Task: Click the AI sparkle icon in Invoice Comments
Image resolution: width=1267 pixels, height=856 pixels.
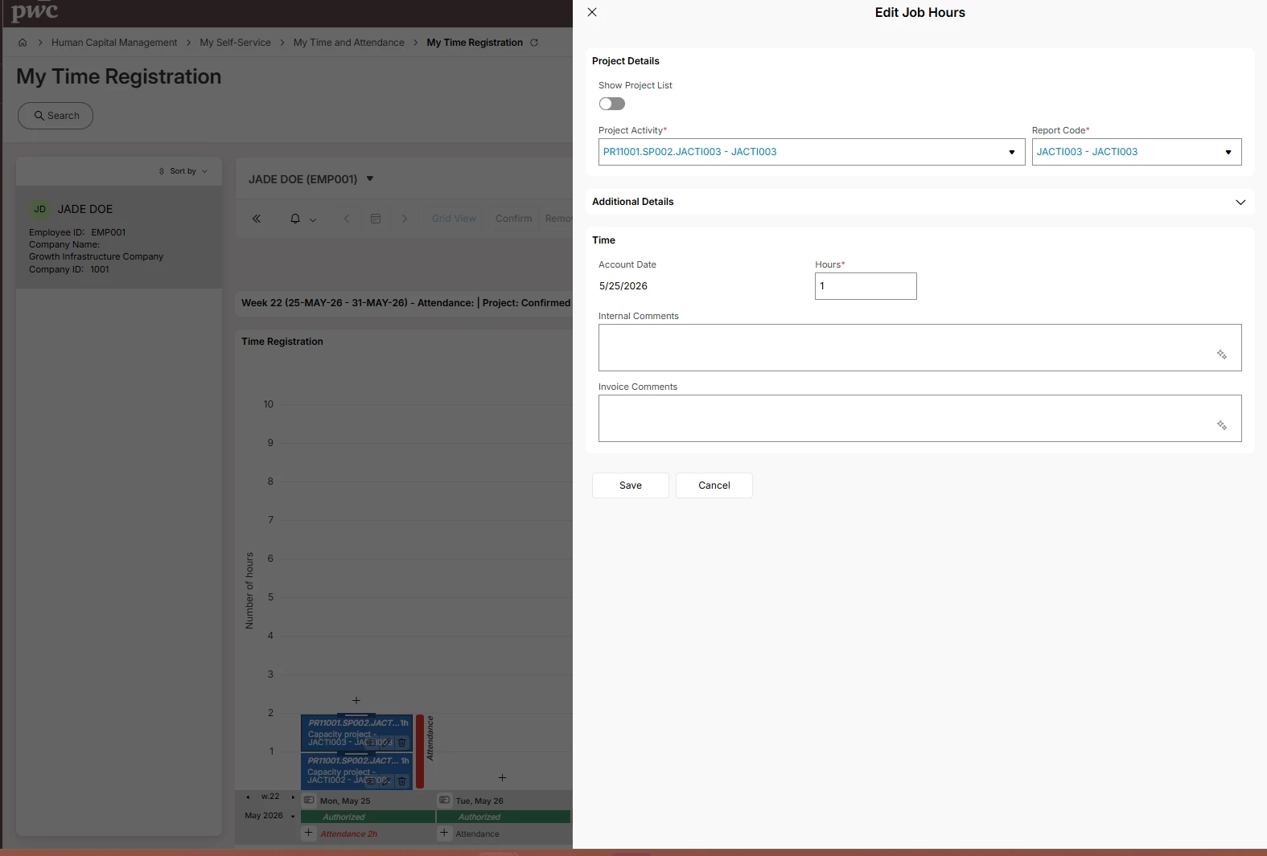Action: [x=1221, y=425]
